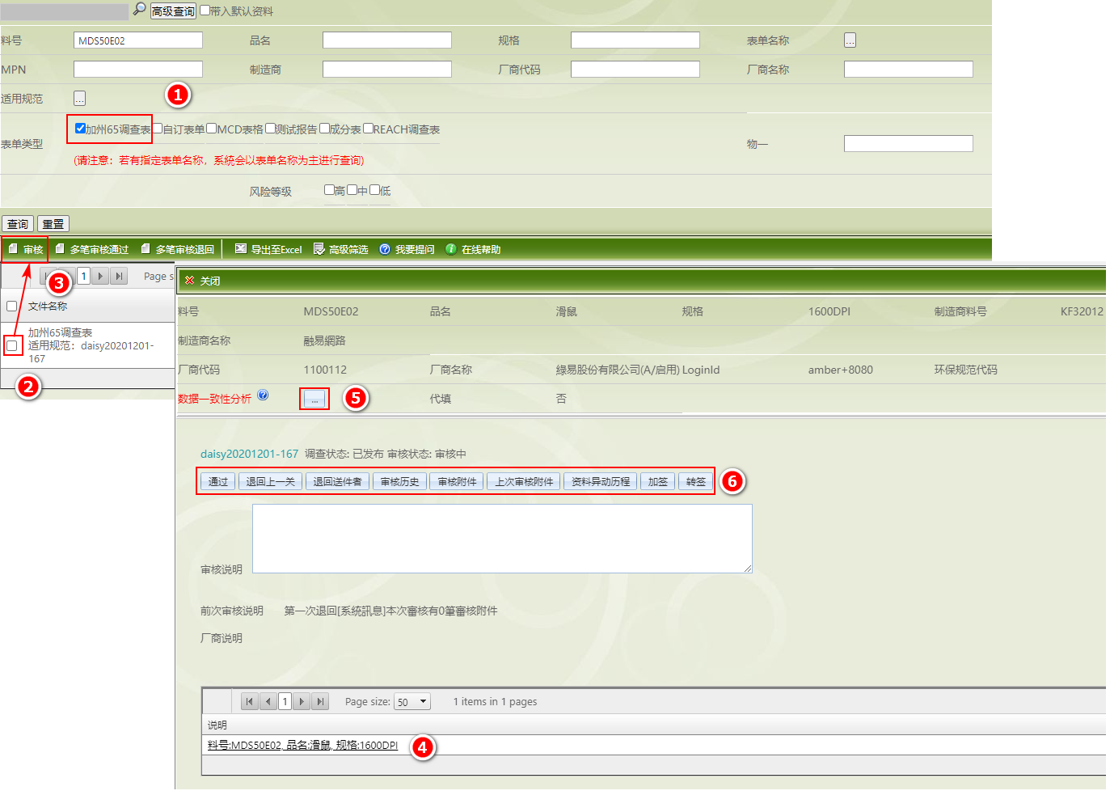Click the magnifier search icon
Viewport: 1110px width, 795px height.
coord(140,9)
